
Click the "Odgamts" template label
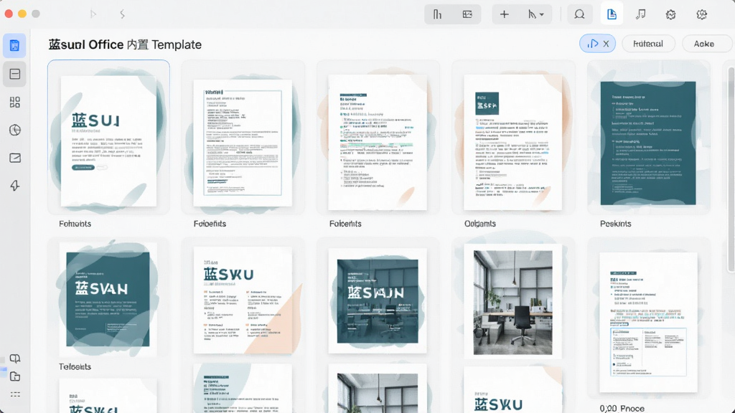[x=480, y=224]
